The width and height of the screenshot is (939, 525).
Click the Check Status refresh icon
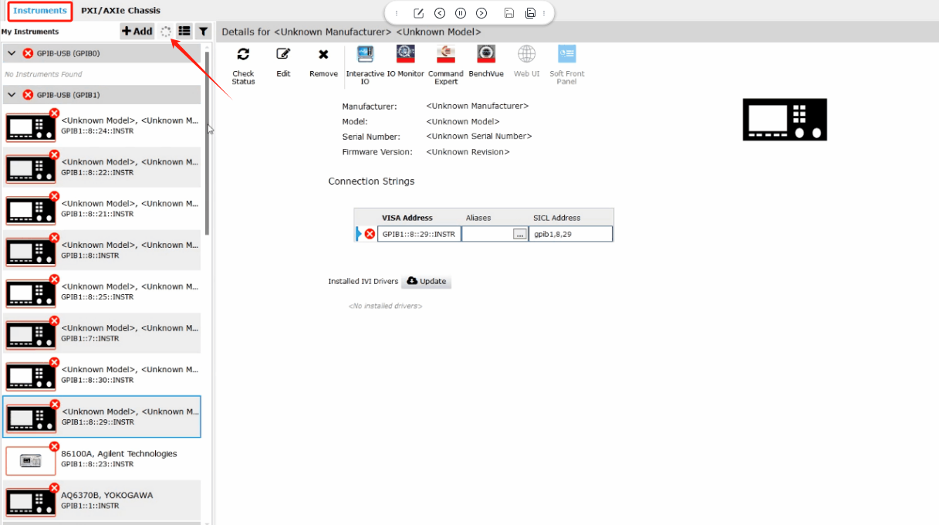pyautogui.click(x=243, y=55)
